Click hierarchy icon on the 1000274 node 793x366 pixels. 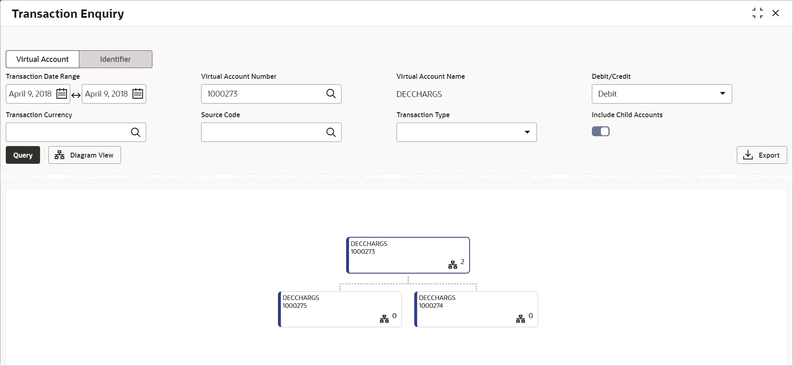(x=520, y=319)
